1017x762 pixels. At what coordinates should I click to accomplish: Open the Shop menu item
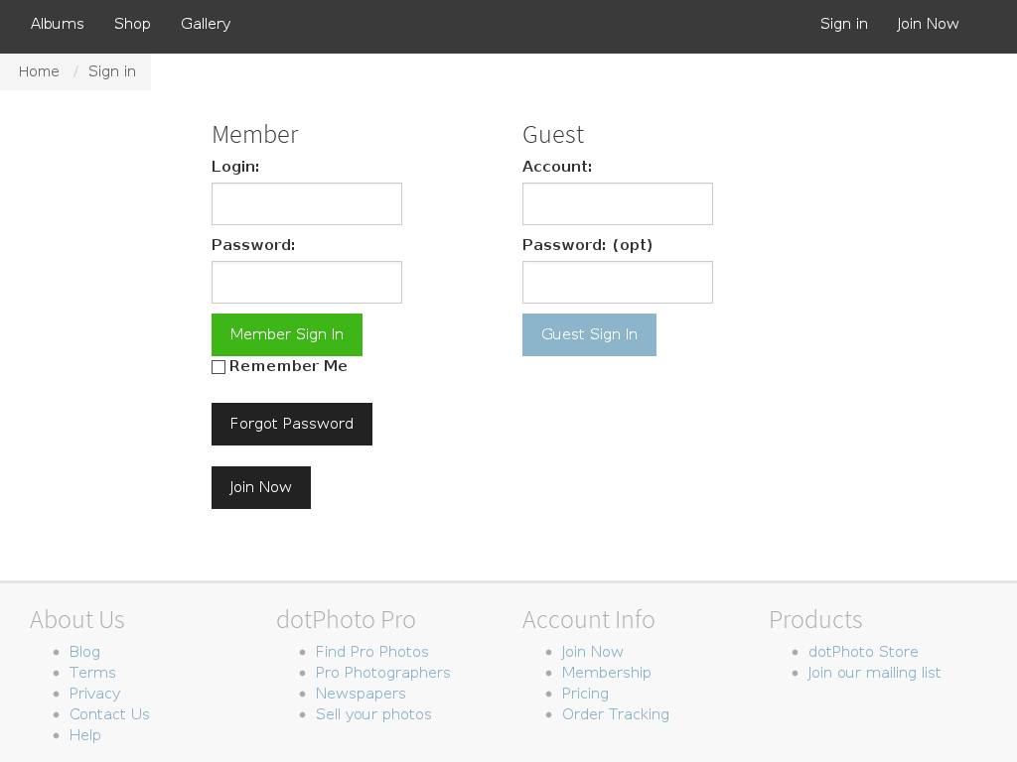(132, 24)
